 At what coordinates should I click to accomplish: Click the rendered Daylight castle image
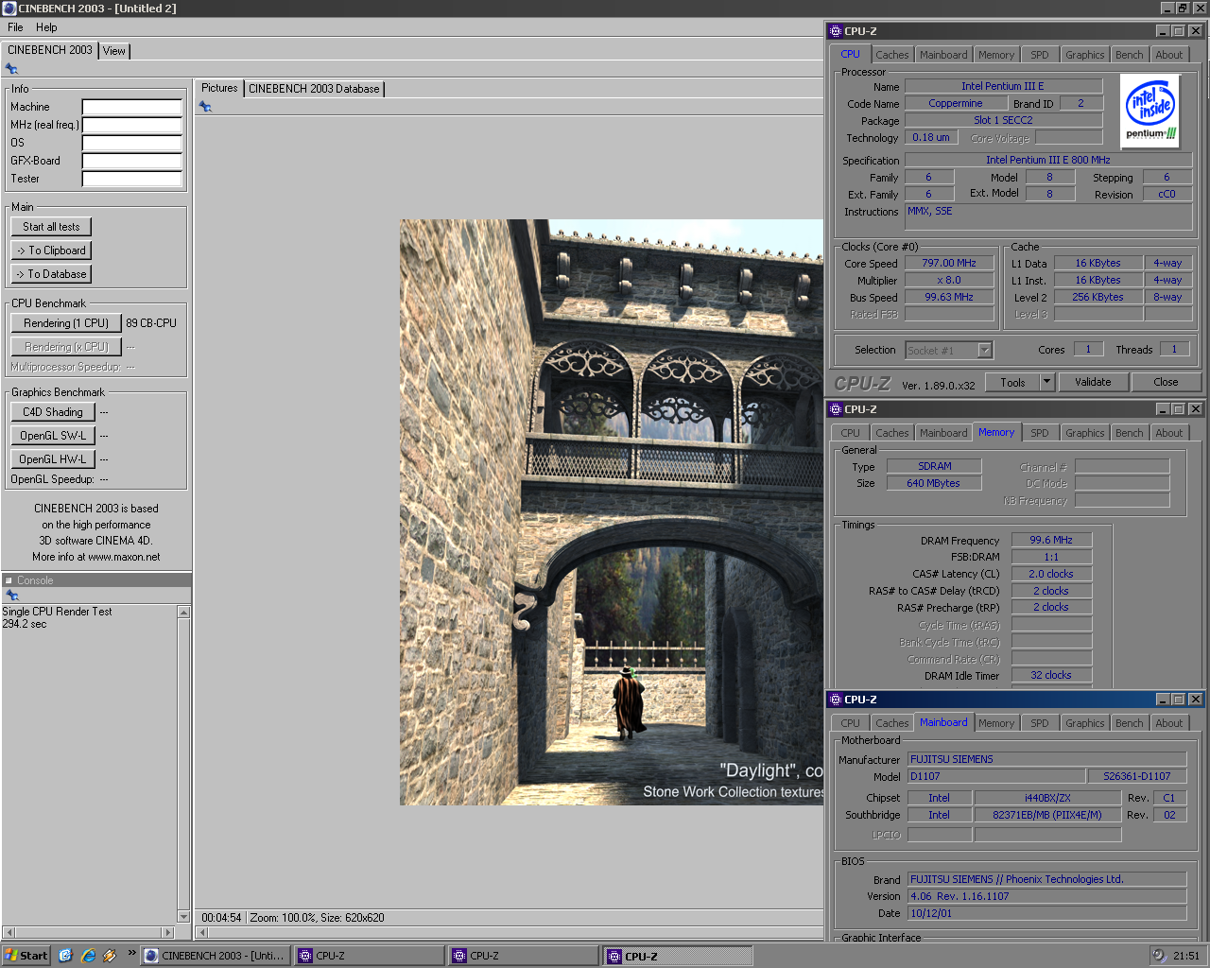pos(612,512)
